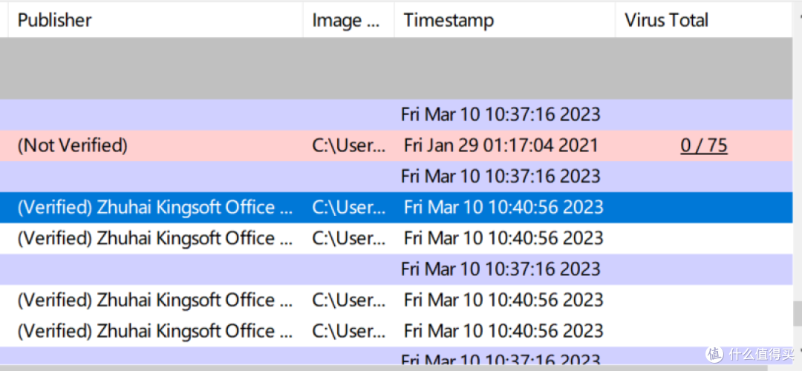Select the second purple 10:37:16 2023 row
The height and width of the screenshot is (371, 802).
[x=397, y=177]
